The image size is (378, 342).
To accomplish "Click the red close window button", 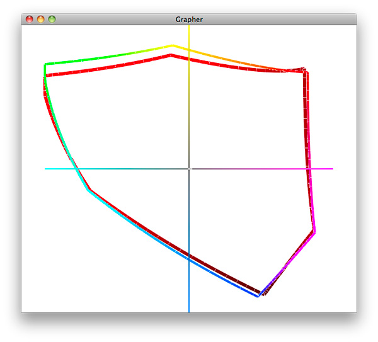I will point(30,20).
